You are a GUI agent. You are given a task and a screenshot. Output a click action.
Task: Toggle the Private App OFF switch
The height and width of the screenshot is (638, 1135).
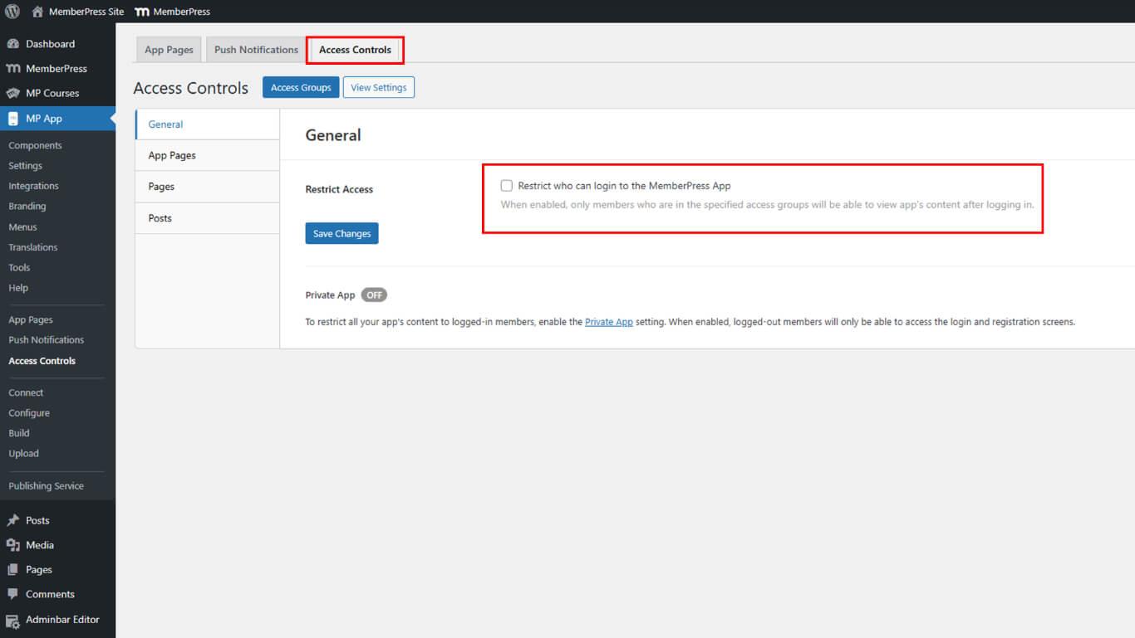[374, 295]
